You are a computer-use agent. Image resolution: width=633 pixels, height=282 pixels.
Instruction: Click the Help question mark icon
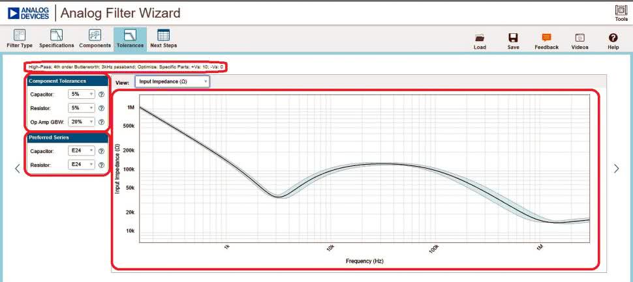(613, 38)
